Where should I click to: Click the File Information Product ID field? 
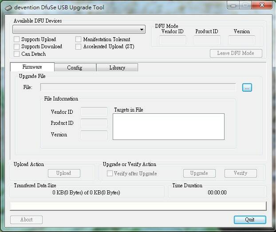[94, 123]
